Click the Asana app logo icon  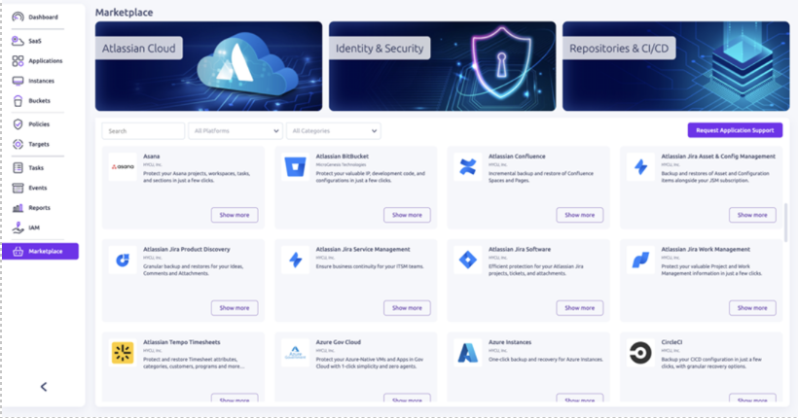click(123, 167)
